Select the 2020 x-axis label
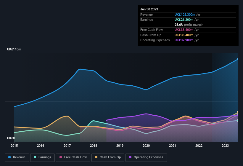This screenshot has height=166, width=243. tap(146, 146)
